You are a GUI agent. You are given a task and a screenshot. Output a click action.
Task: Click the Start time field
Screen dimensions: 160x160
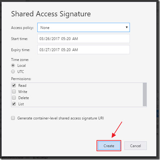pos(84,39)
